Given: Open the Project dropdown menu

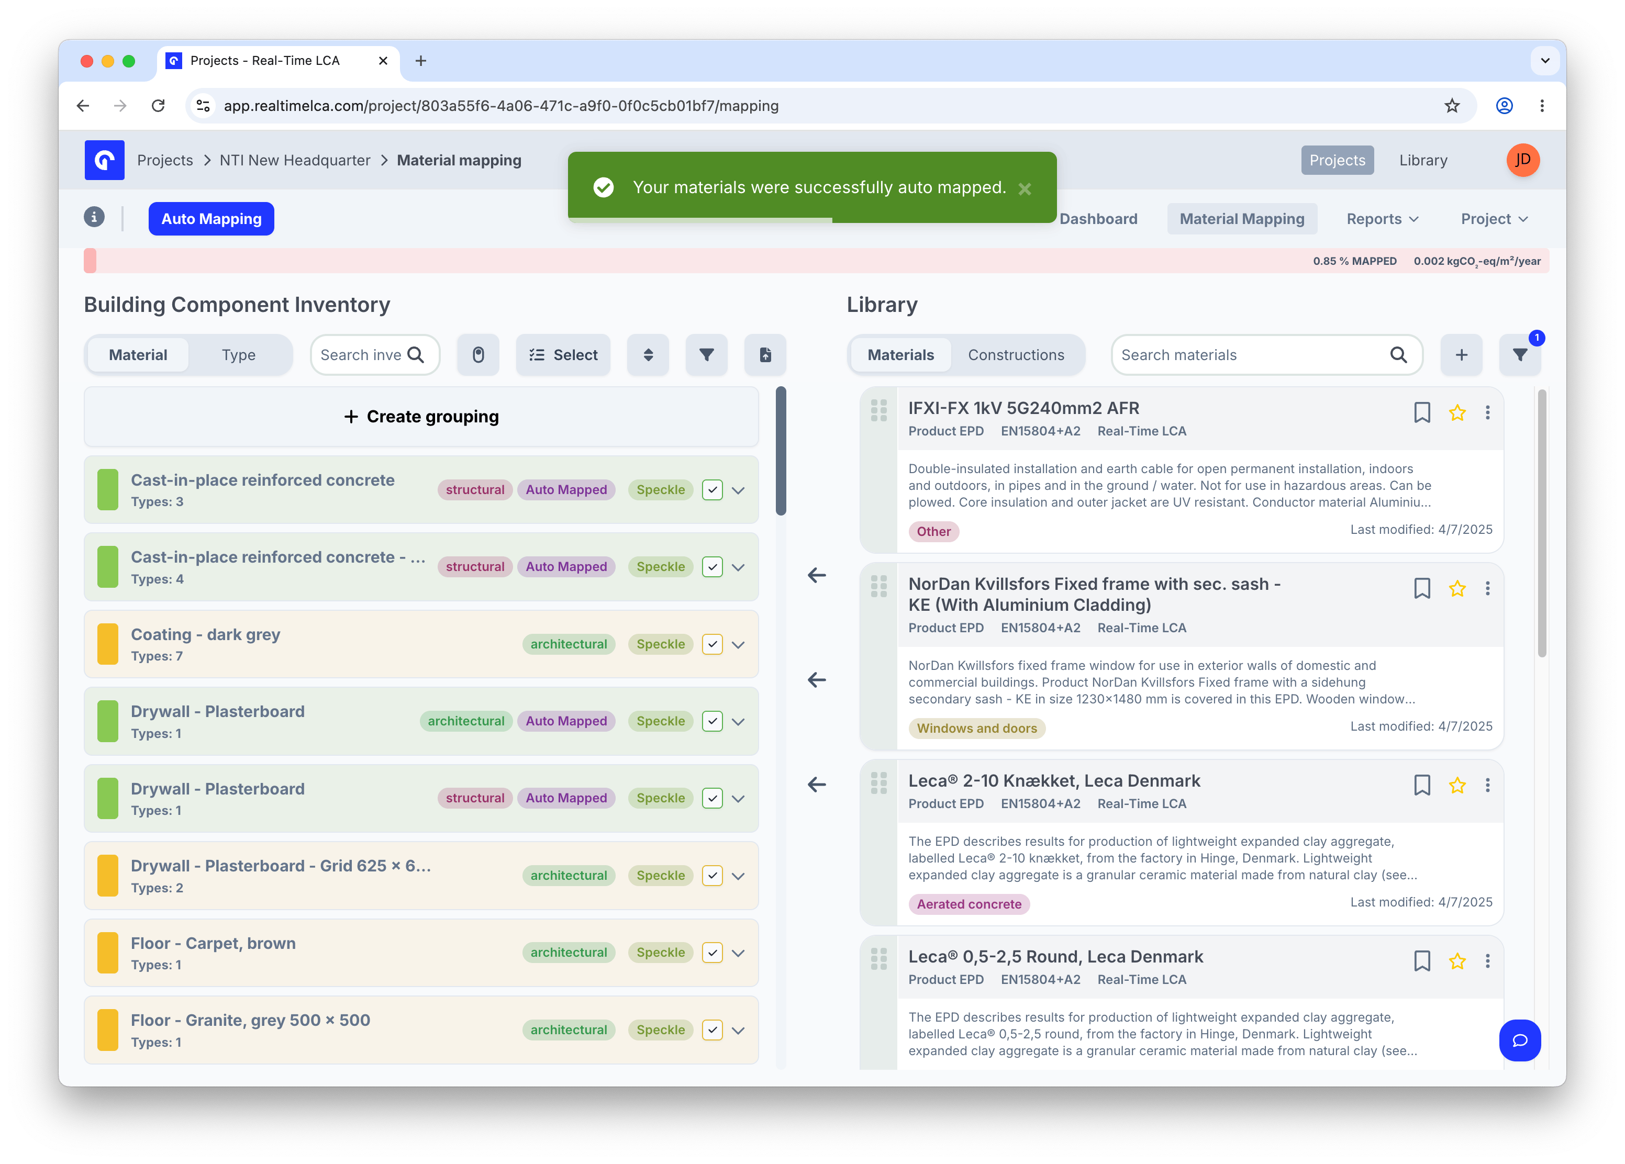Looking at the screenshot, I should [1494, 218].
